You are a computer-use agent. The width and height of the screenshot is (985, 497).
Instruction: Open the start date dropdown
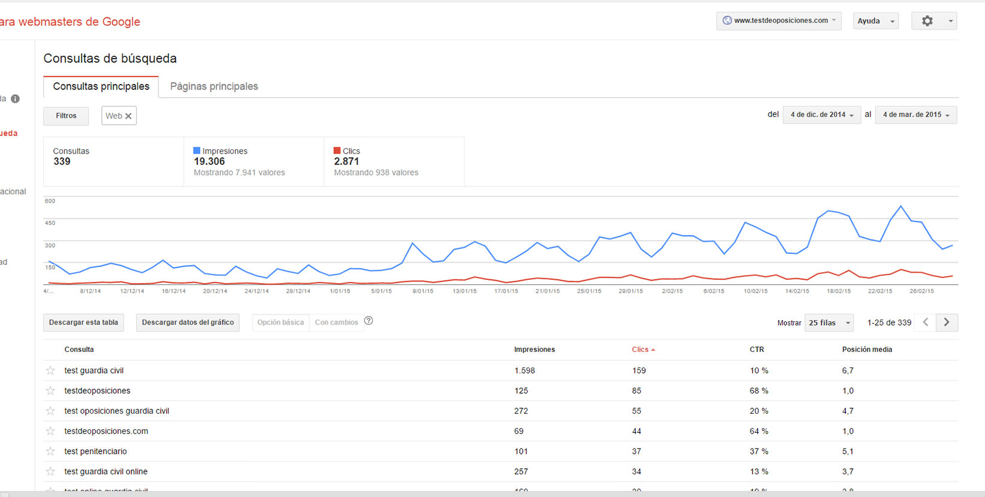click(x=821, y=115)
